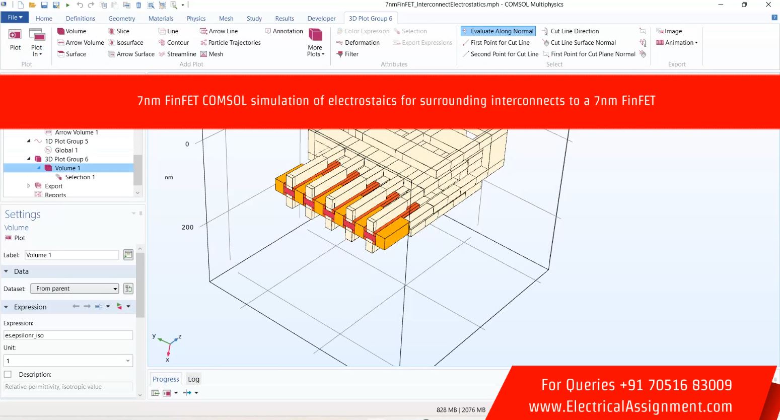The height and width of the screenshot is (420, 780).
Task: Collapse 3D Plot Group 6 node
Action: pyautogui.click(x=29, y=159)
